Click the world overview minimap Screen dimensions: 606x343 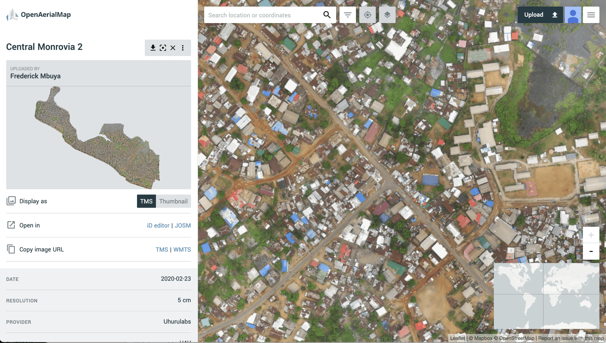[547, 296]
